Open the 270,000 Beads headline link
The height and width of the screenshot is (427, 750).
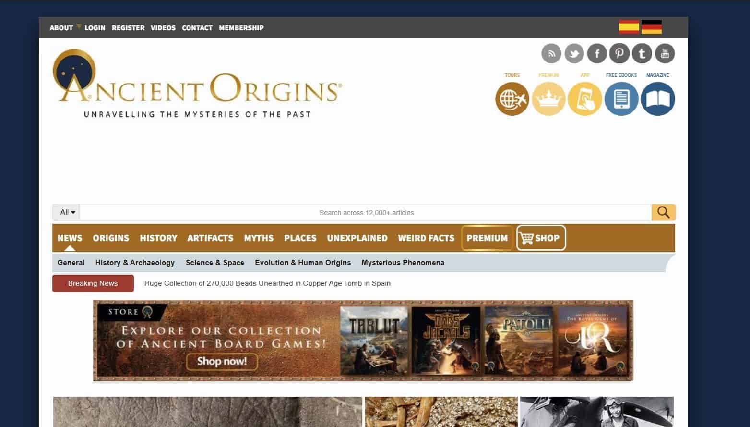pos(267,283)
